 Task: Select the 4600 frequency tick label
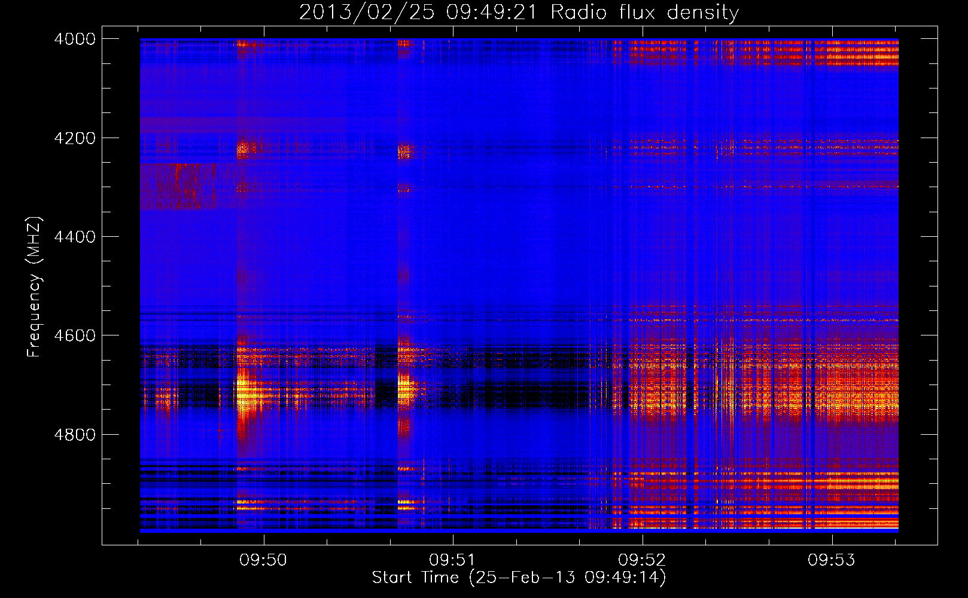(75, 335)
